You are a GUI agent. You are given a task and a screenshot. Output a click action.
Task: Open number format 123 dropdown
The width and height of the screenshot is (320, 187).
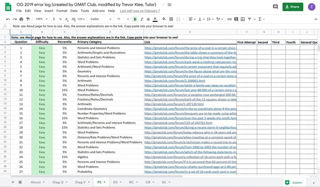[81, 19]
